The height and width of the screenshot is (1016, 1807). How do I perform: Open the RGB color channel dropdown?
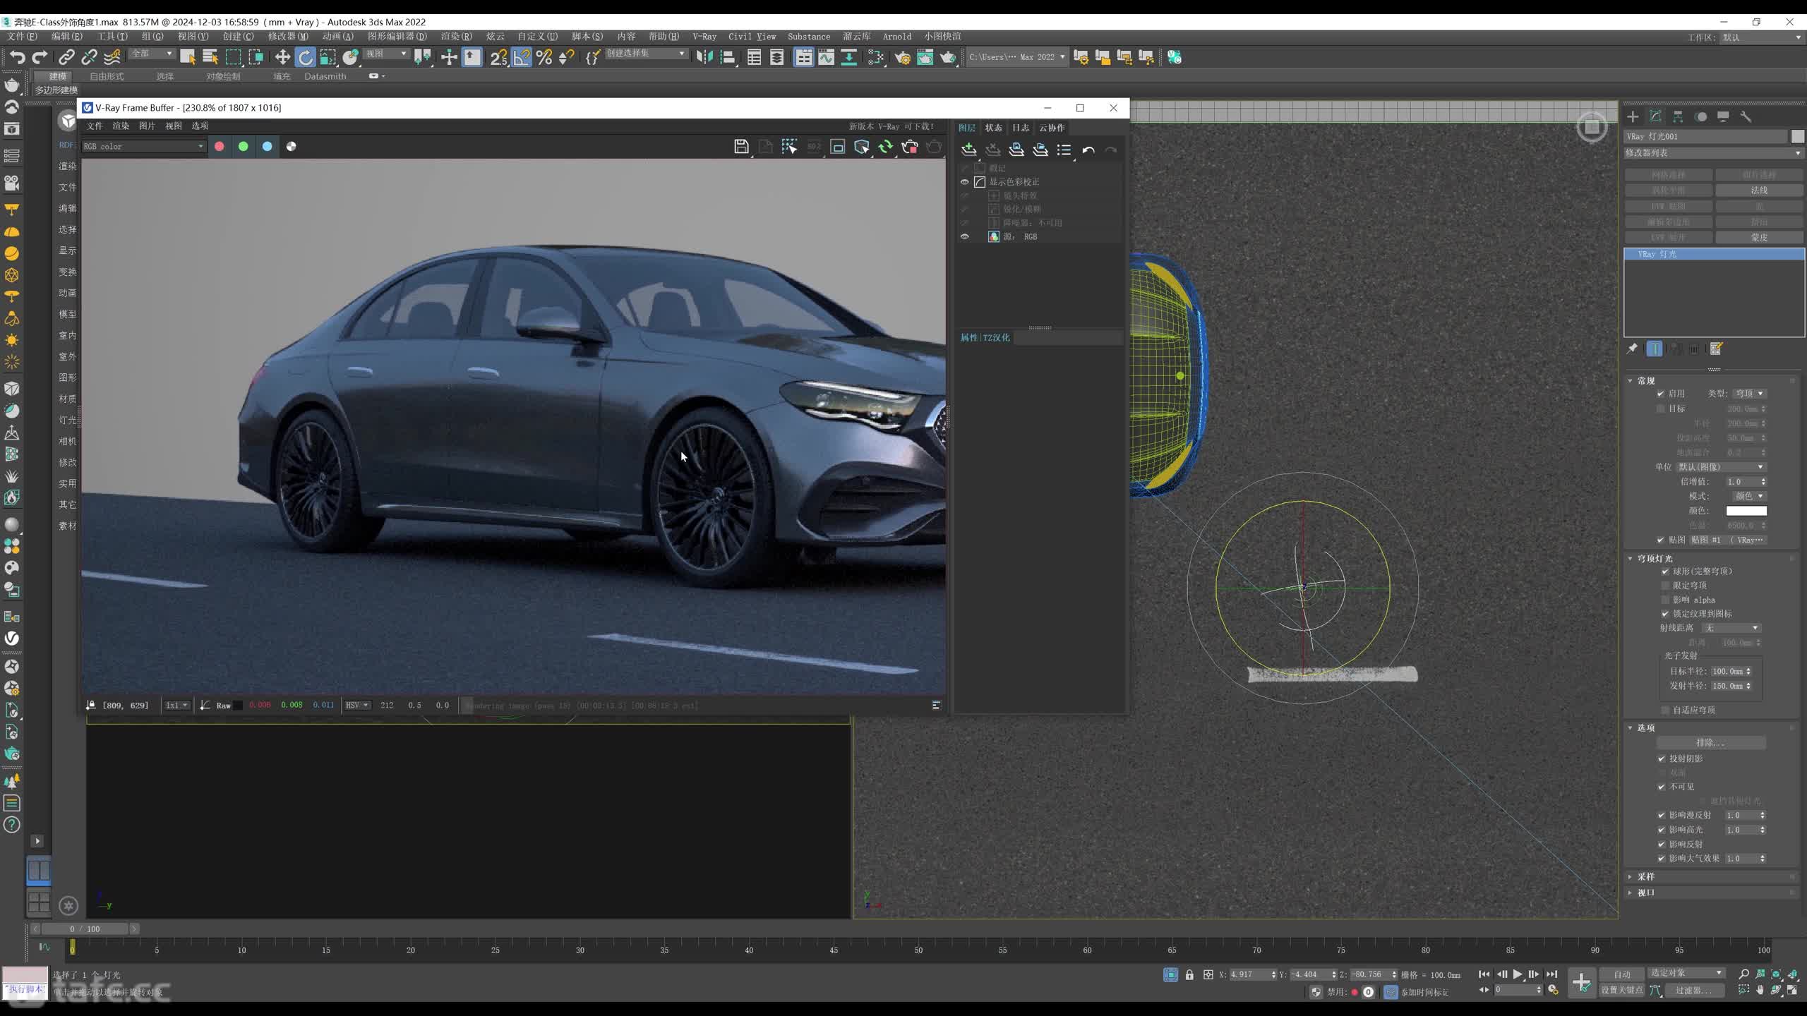[x=143, y=146]
